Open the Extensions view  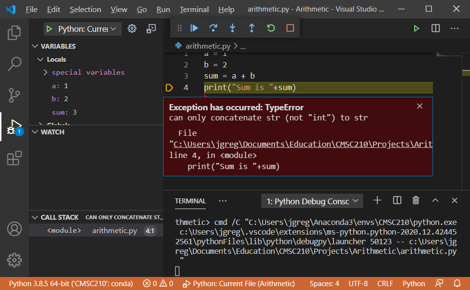(14, 158)
